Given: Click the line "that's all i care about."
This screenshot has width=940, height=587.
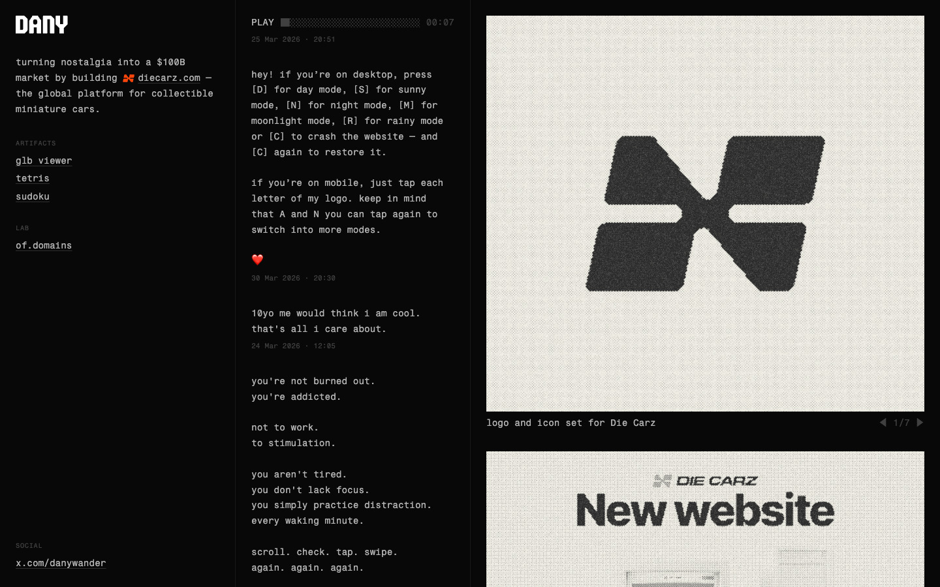Looking at the screenshot, I should (x=319, y=329).
